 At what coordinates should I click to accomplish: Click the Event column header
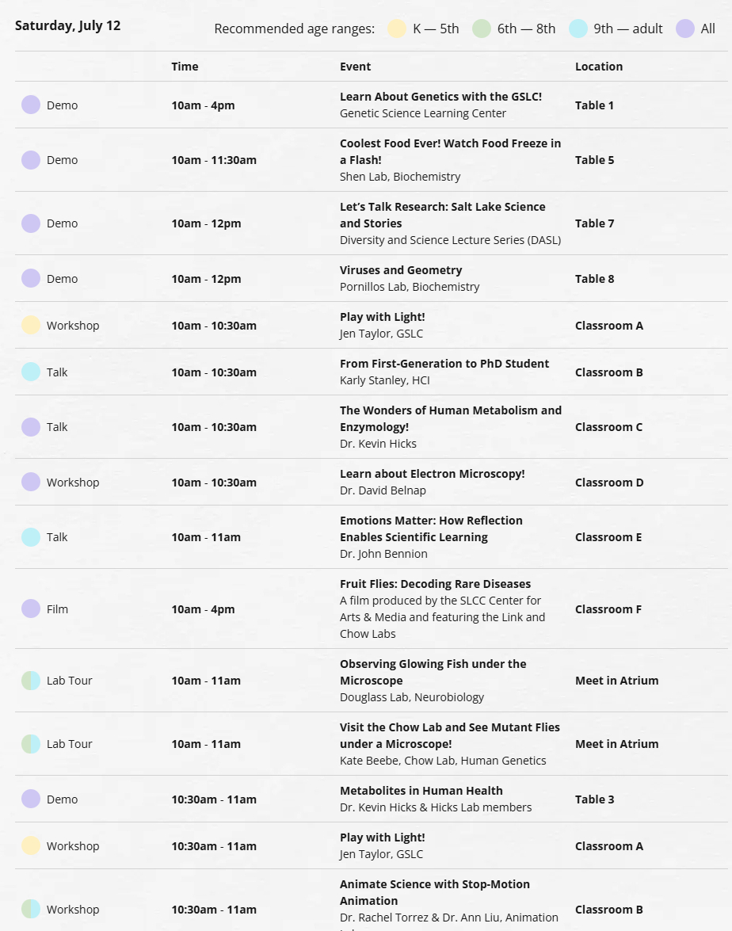[x=355, y=67]
